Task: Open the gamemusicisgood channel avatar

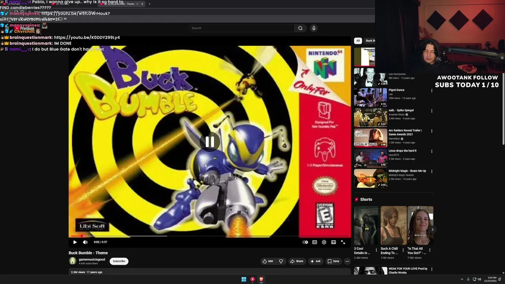Action: (x=73, y=261)
